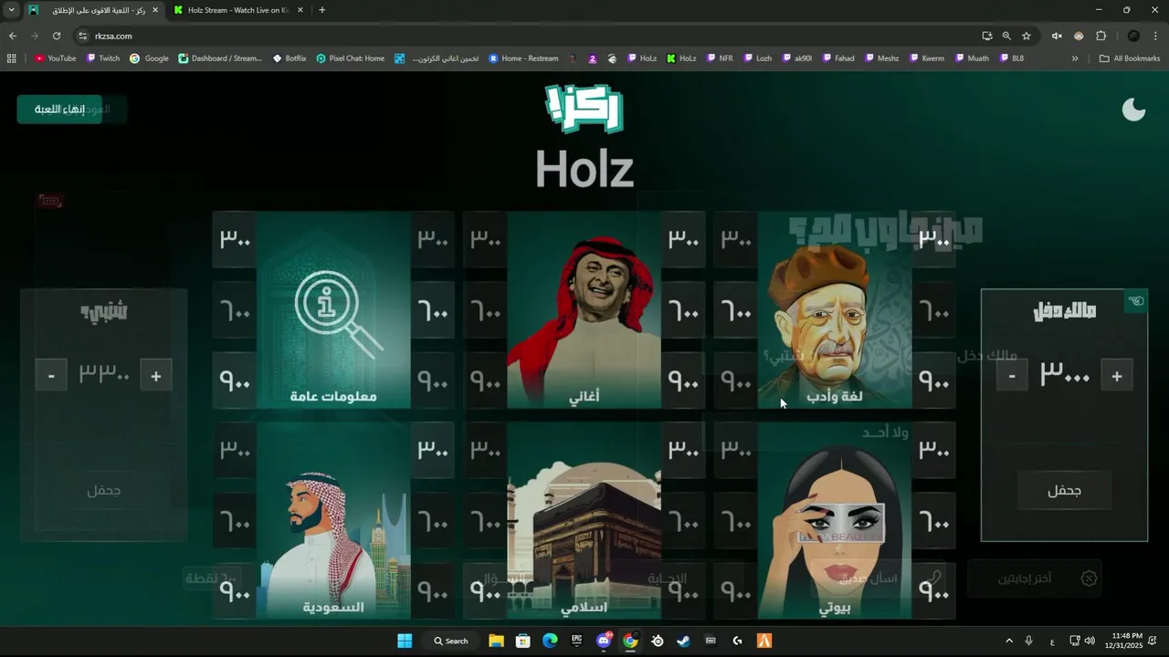1169x657 pixels.
Task: Pick ٩٠٠ question left of معلومات عامة
Action: coord(235,381)
